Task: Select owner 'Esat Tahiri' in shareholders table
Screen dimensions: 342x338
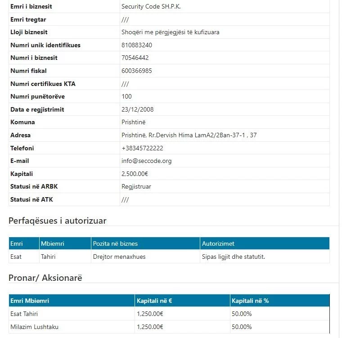Action: pos(24,314)
